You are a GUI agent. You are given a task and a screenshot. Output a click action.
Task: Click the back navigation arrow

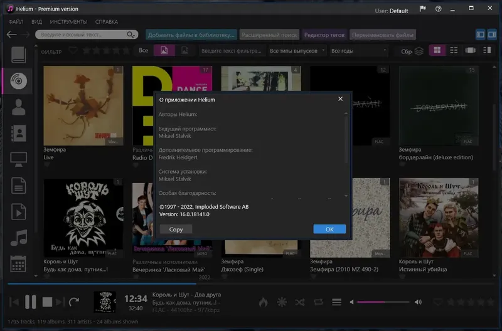[11, 34]
